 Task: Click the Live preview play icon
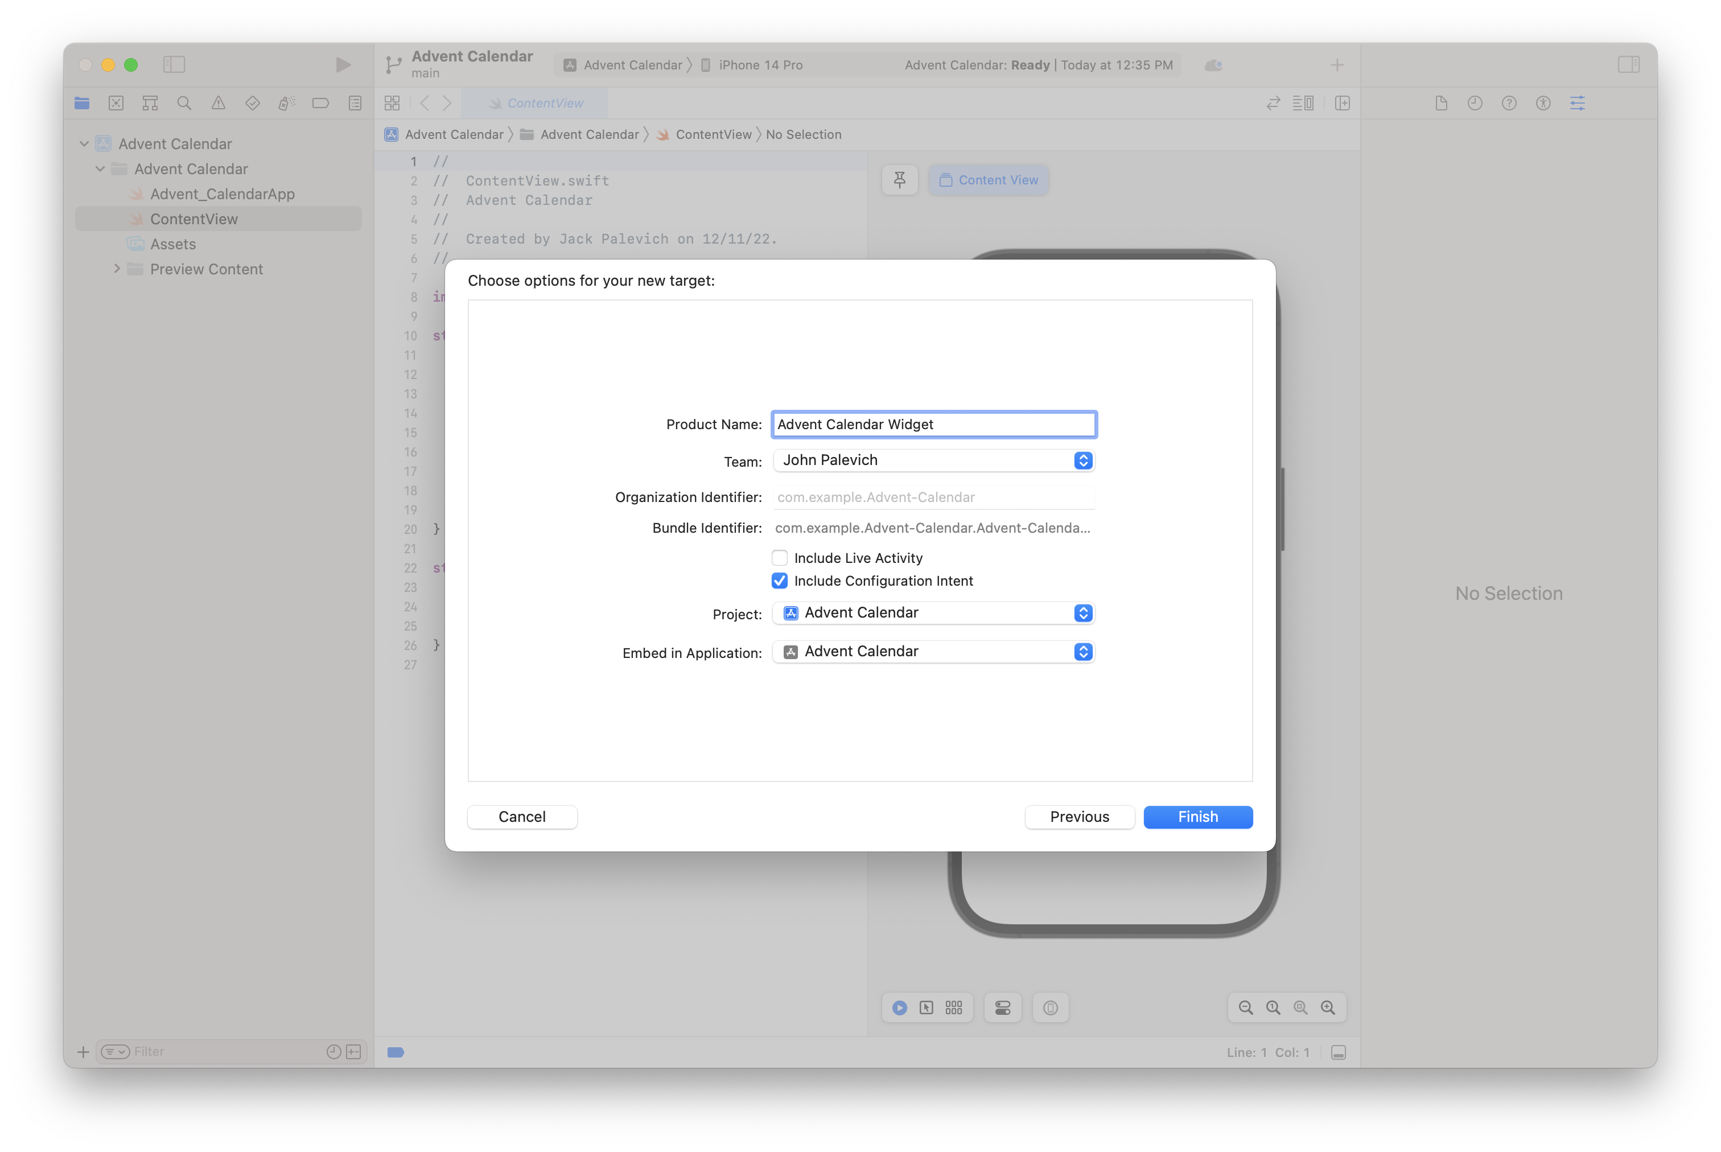[900, 1008]
